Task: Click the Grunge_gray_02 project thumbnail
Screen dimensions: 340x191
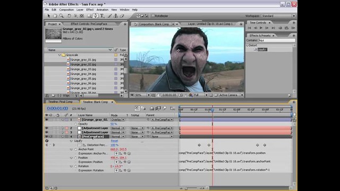Action: coord(53,34)
